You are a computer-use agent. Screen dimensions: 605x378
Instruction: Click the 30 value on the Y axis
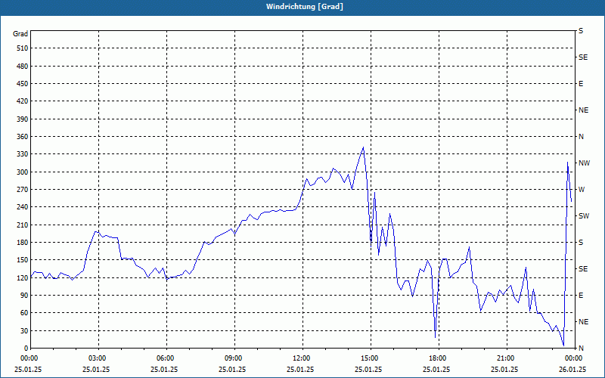(x=24, y=330)
